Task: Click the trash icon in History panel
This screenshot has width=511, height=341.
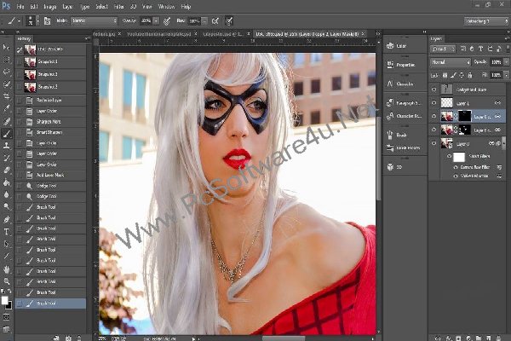Action: (x=79, y=338)
